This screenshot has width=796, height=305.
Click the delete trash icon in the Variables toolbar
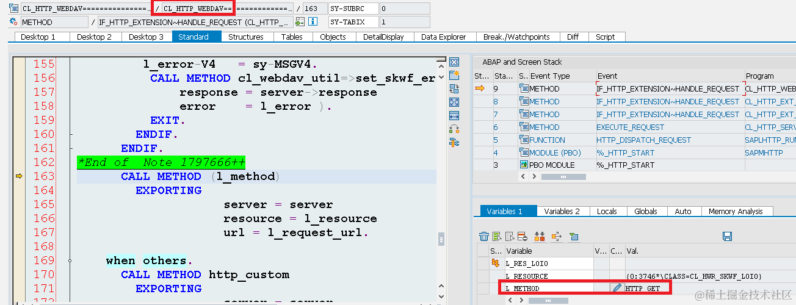(484, 236)
